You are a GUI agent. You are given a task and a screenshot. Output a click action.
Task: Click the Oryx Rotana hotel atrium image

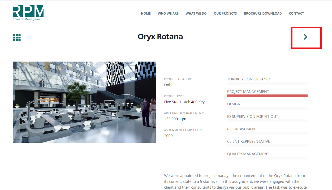[x=85, y=102]
